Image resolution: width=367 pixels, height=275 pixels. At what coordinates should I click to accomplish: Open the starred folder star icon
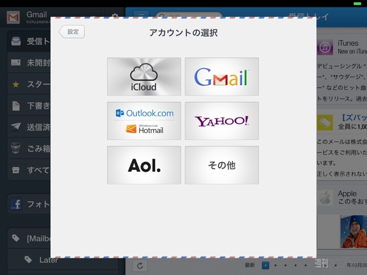(16, 84)
